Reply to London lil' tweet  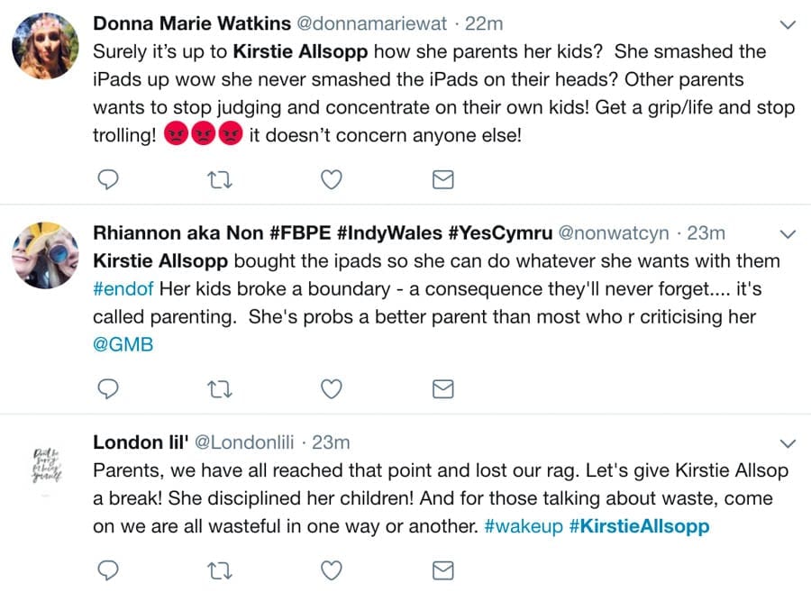[x=108, y=569]
